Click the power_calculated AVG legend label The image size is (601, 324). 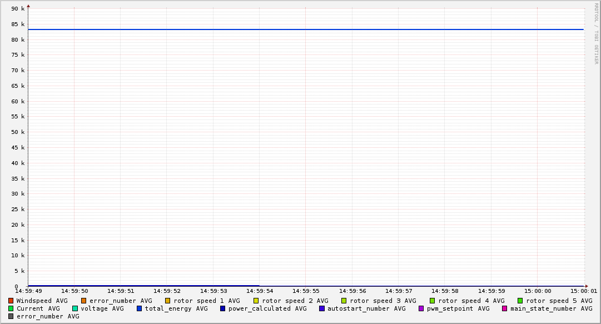click(267, 308)
